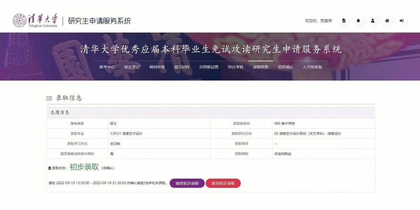Viewport: 420px width, 210px height.
Task: Open the 报名登记 tab
Action: pos(132,67)
